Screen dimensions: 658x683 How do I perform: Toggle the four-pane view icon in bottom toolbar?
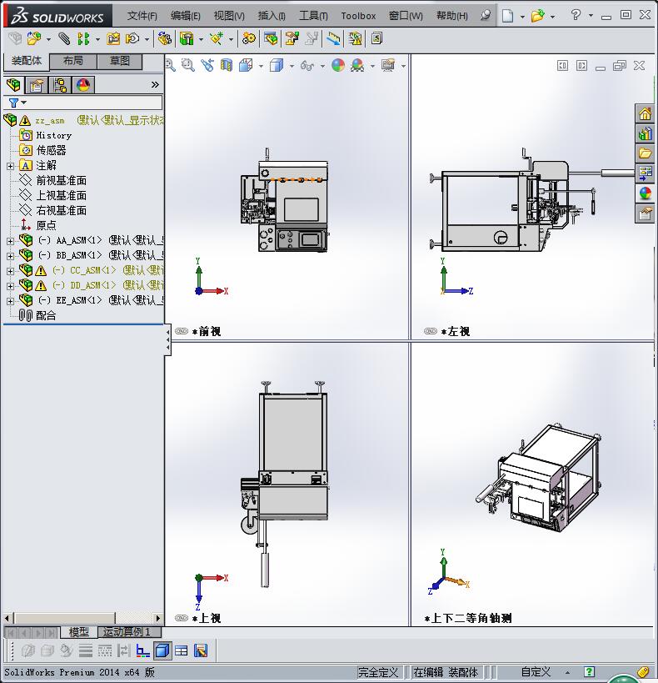pyautogui.click(x=181, y=650)
